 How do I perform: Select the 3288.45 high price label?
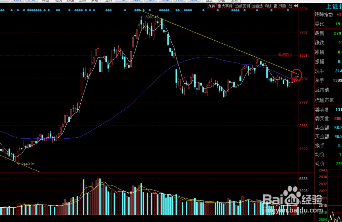[152, 17]
